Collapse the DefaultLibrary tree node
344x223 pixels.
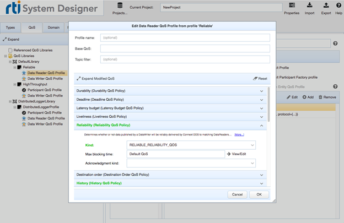point(10,62)
